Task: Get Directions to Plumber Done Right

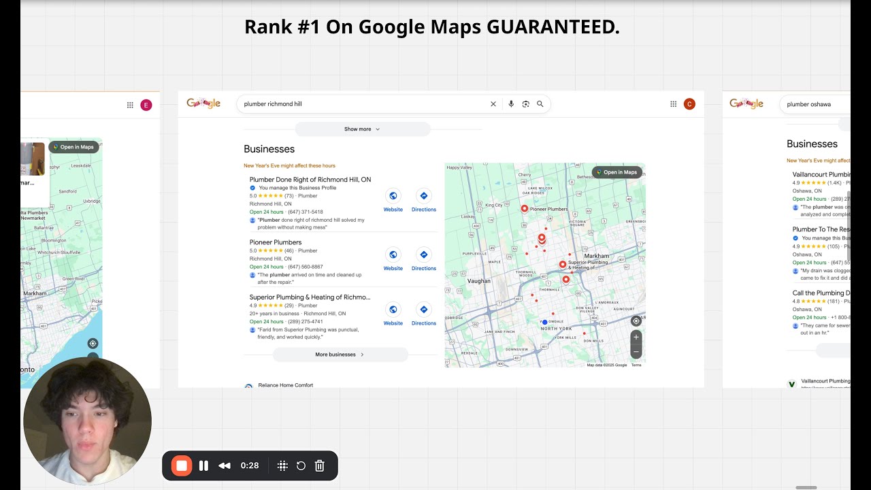Action: point(423,201)
